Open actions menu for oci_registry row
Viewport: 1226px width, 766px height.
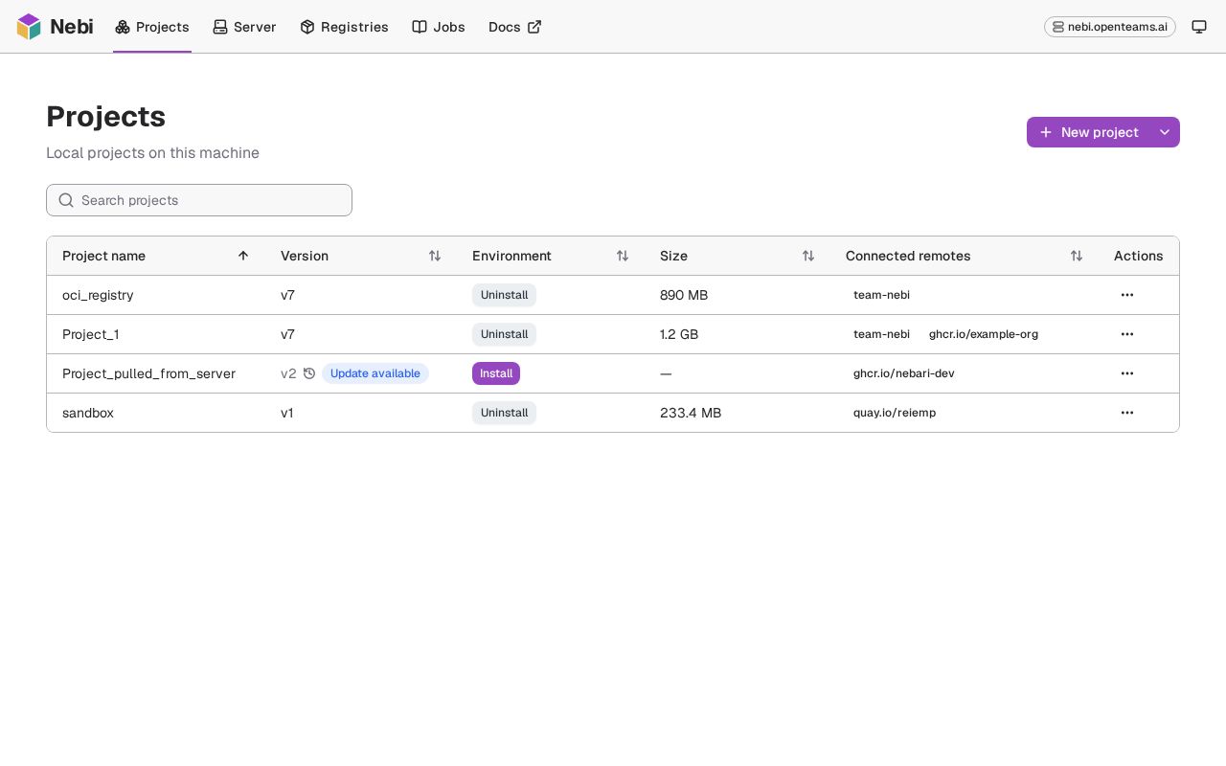coord(1127,295)
